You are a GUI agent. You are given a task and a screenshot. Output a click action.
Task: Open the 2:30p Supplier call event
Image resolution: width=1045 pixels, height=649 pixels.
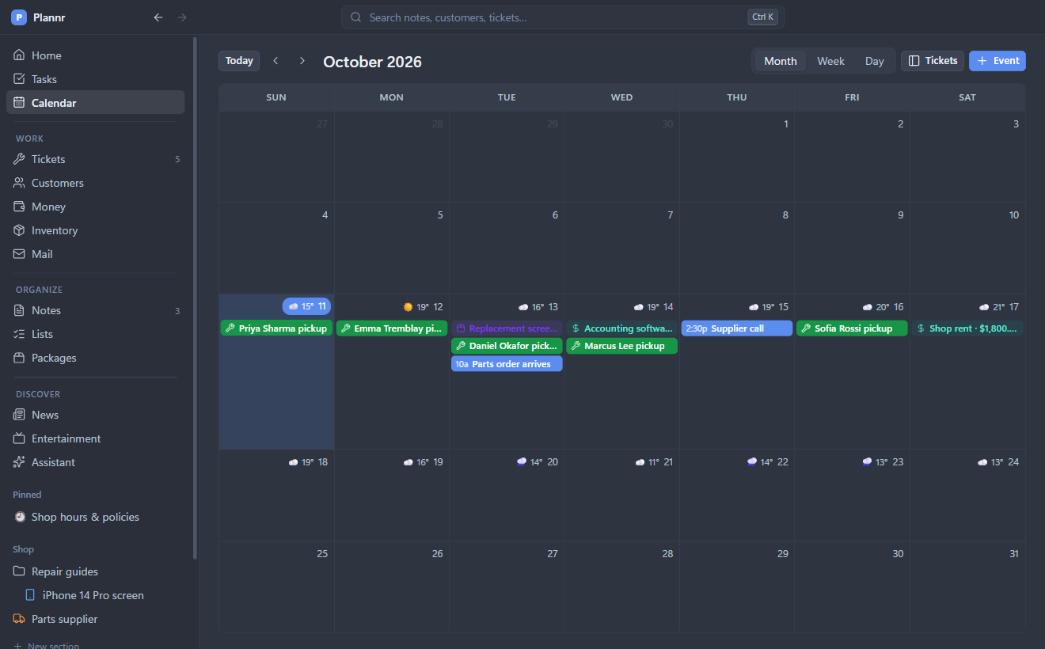tap(737, 328)
